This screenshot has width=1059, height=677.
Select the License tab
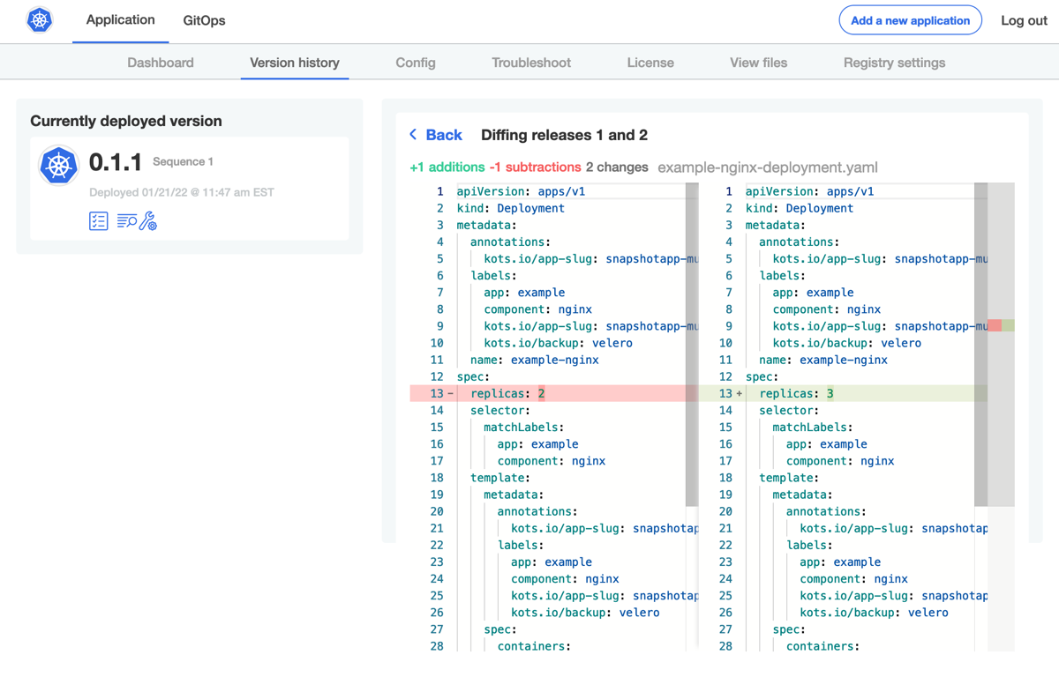point(650,63)
